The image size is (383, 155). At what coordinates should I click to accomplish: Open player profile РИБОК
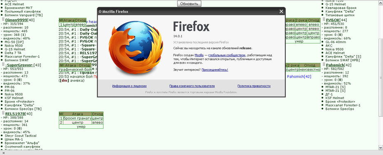click(x=333, y=20)
